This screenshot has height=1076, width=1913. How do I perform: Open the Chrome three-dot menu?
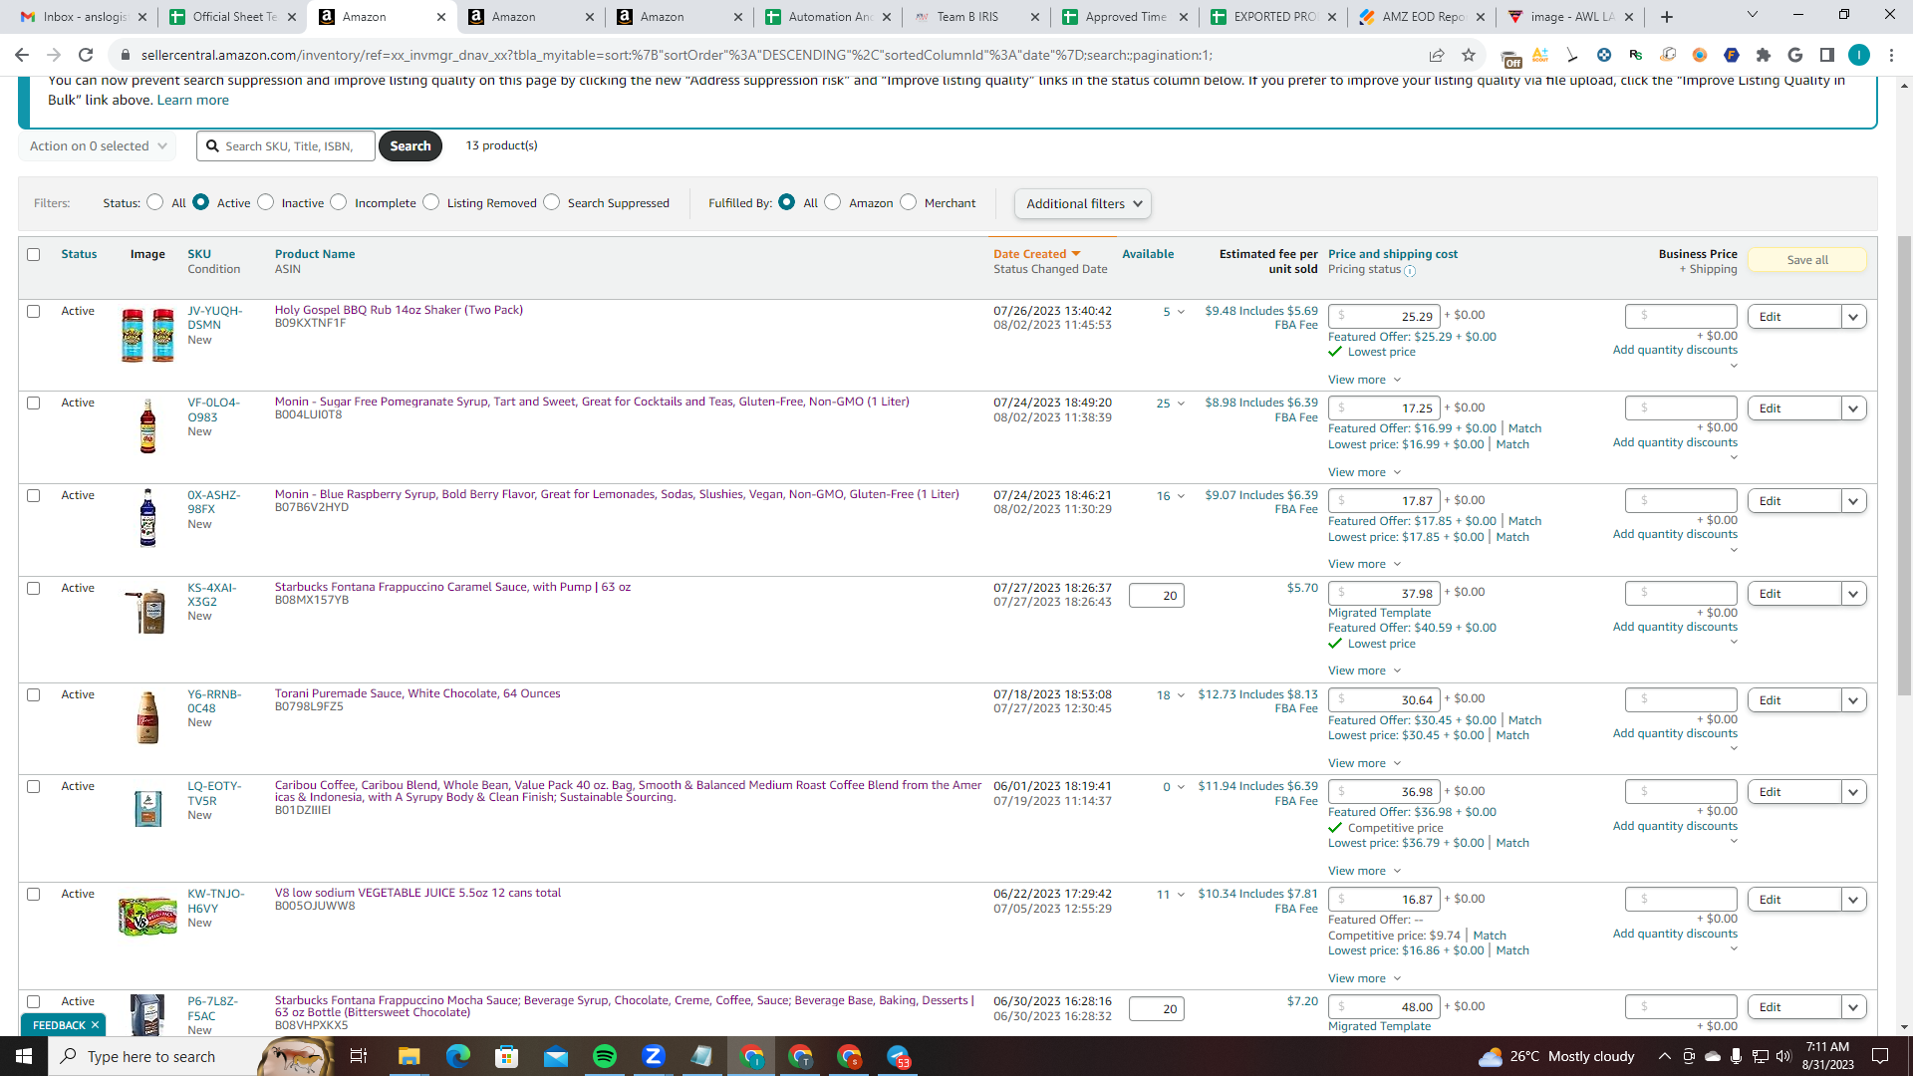tap(1891, 55)
